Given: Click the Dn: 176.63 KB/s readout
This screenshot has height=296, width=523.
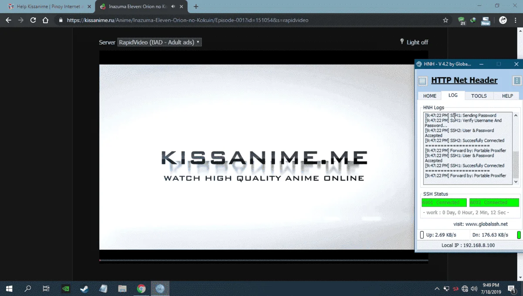Looking at the screenshot, I should tap(490, 235).
